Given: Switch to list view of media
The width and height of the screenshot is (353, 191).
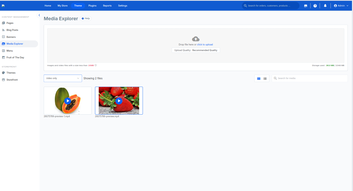Looking at the screenshot, I should pos(265,79).
